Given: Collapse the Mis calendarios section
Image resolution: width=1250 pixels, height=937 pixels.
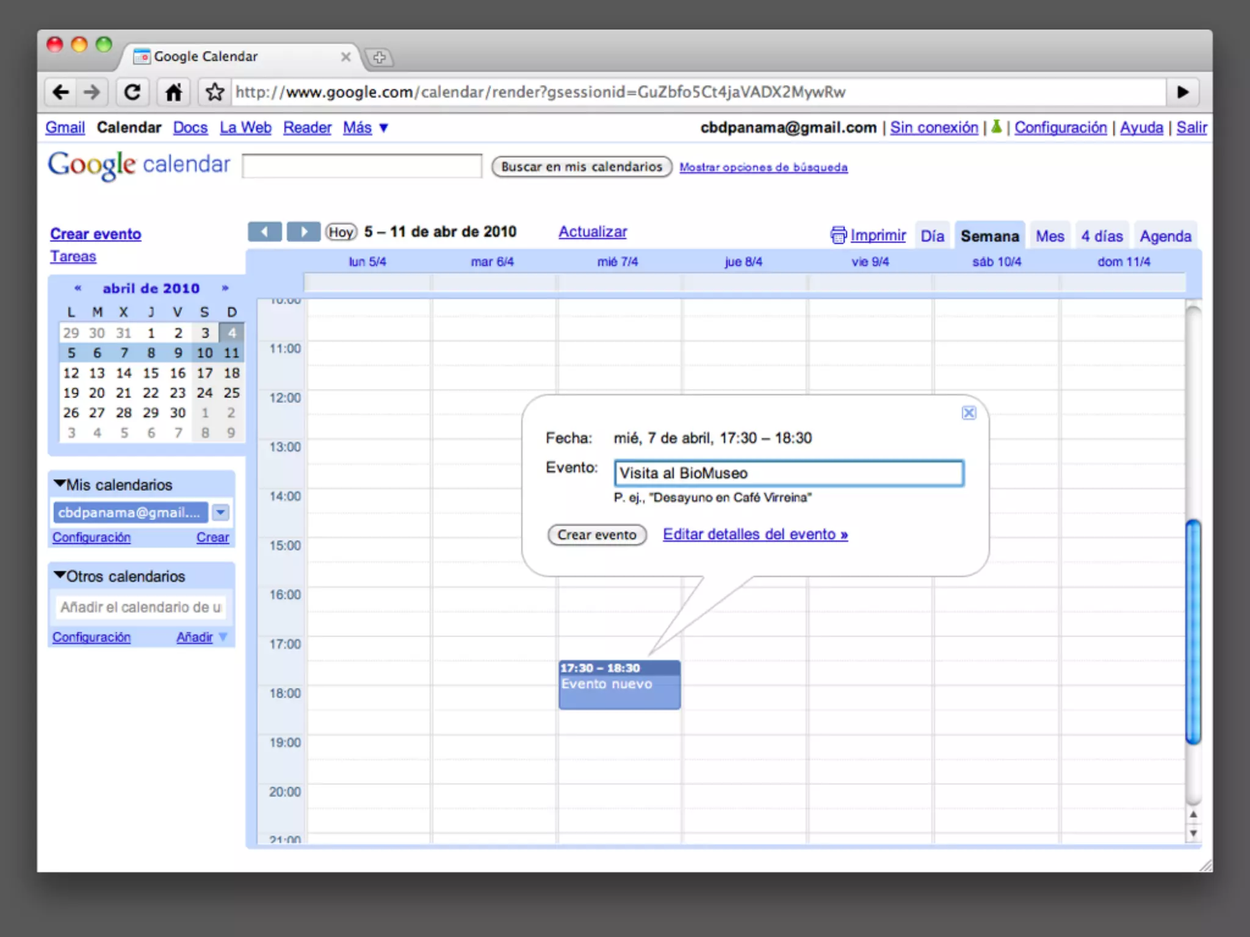Looking at the screenshot, I should [x=60, y=484].
